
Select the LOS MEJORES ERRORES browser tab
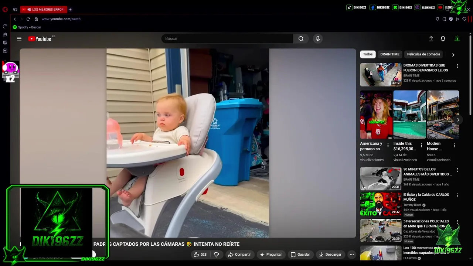pos(44,10)
